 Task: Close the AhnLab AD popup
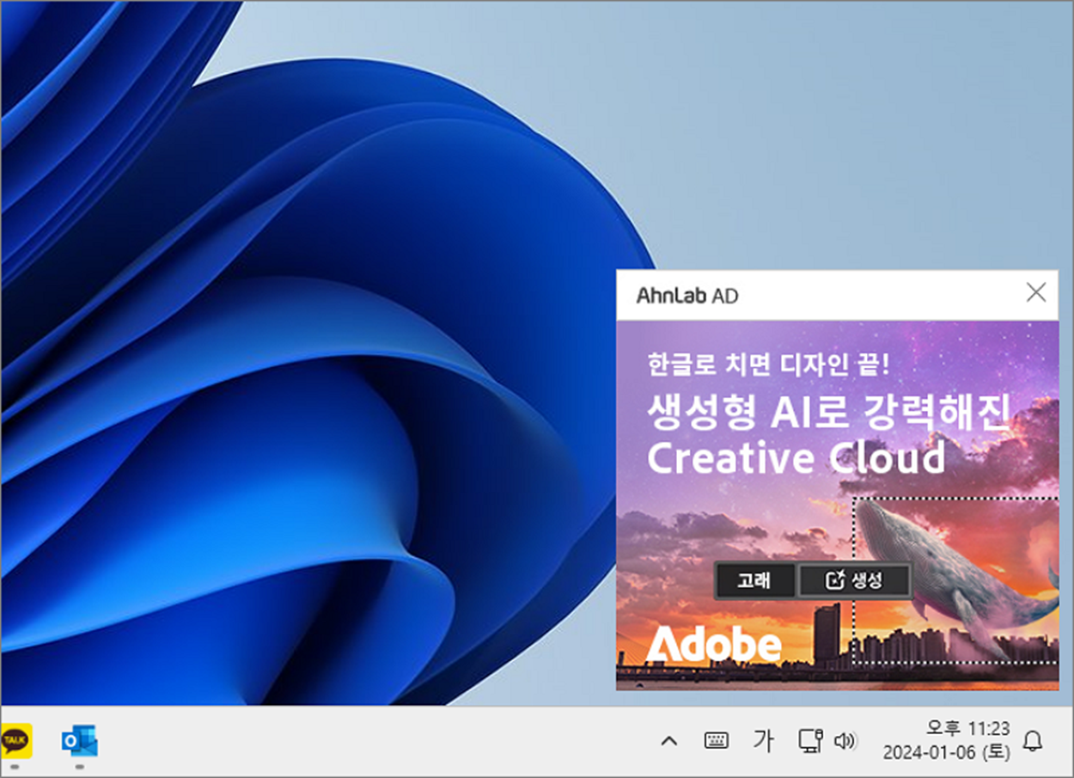[x=1036, y=292]
